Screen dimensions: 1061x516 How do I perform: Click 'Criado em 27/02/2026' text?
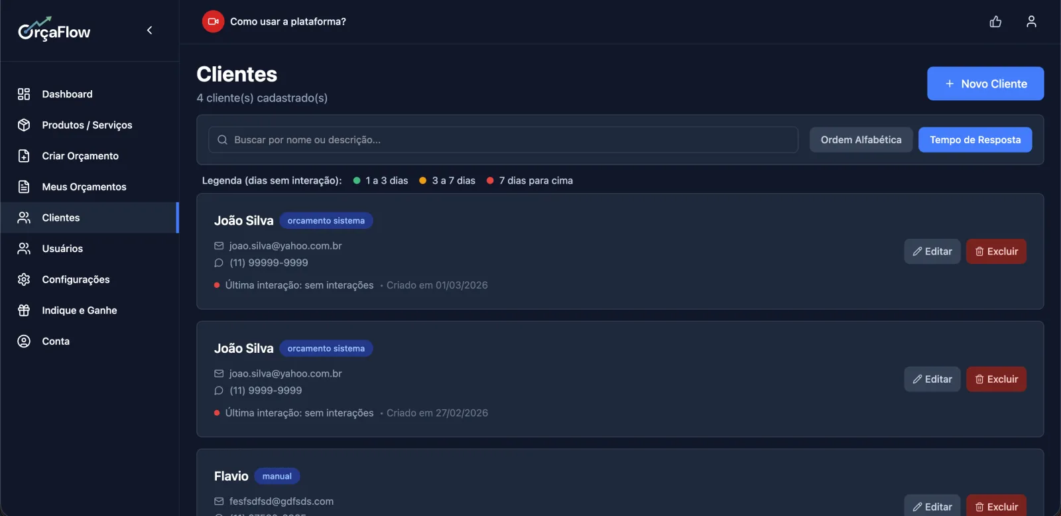click(437, 413)
